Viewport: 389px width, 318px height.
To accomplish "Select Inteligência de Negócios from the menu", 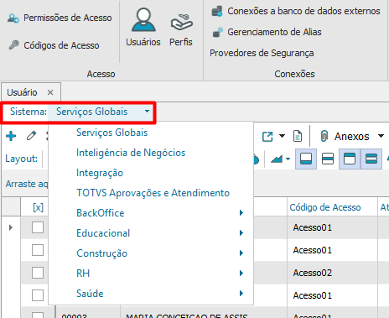I will 131,153.
